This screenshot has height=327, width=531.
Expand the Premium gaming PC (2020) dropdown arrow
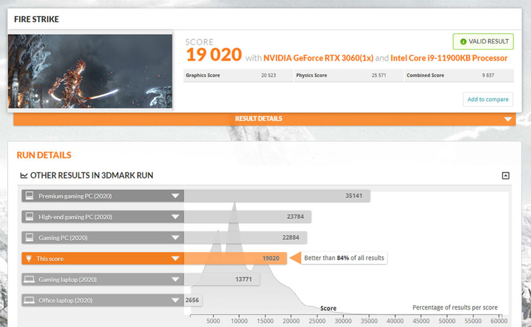click(x=175, y=196)
